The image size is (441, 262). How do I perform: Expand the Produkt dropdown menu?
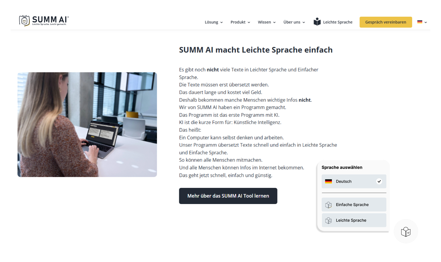tap(240, 22)
